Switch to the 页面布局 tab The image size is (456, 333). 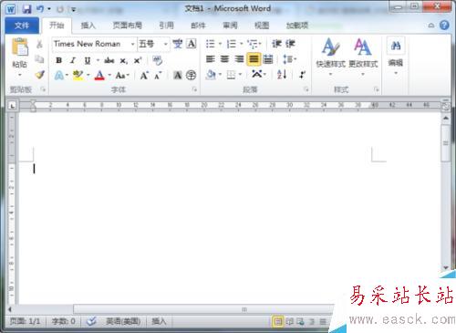point(128,26)
